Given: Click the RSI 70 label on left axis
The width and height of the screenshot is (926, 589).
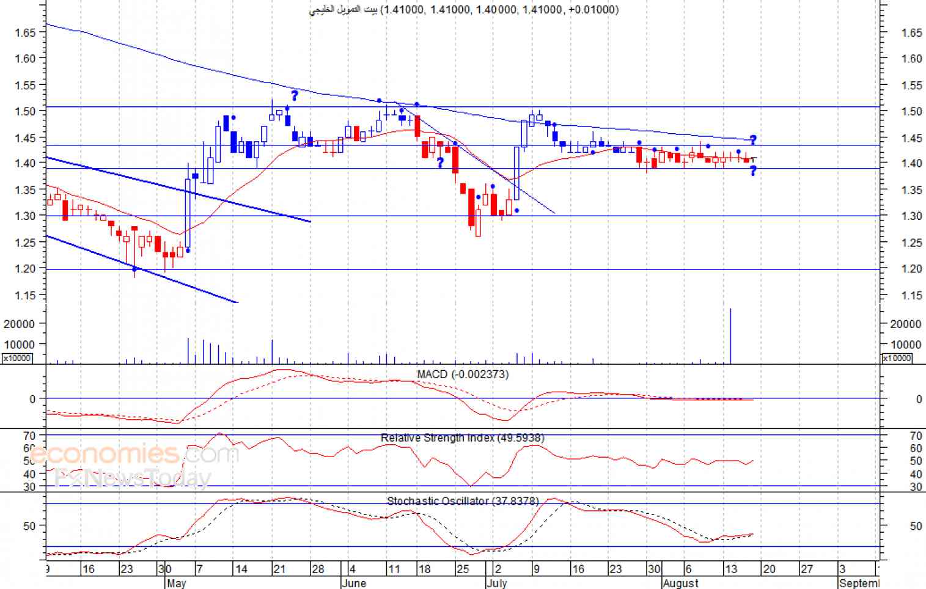Looking at the screenshot, I should tap(29, 436).
